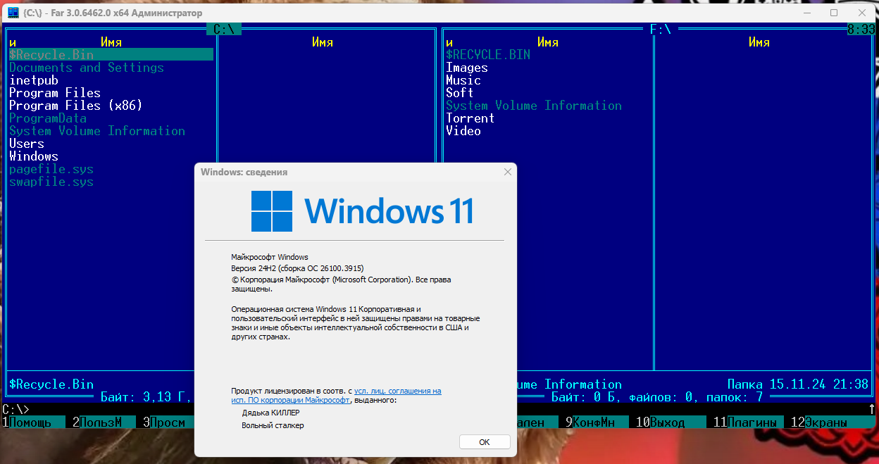Screen dimensions: 879x464
Task: Maximize the Far Manager window
Action: (834, 13)
